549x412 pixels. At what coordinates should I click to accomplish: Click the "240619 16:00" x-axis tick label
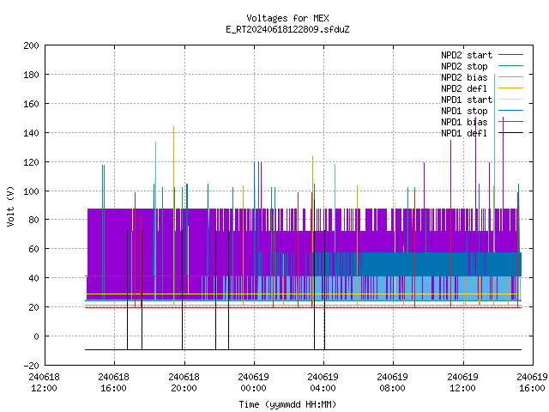click(532, 383)
